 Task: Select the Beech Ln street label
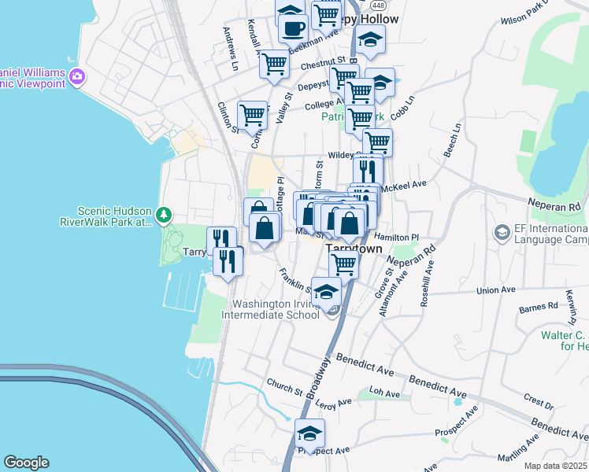tap(453, 140)
